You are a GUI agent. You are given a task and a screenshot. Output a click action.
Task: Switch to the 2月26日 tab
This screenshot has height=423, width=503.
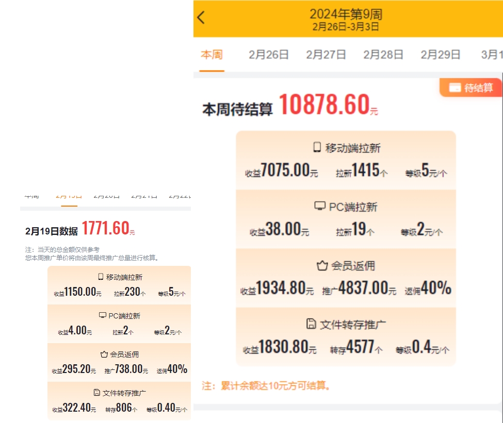[x=268, y=55]
